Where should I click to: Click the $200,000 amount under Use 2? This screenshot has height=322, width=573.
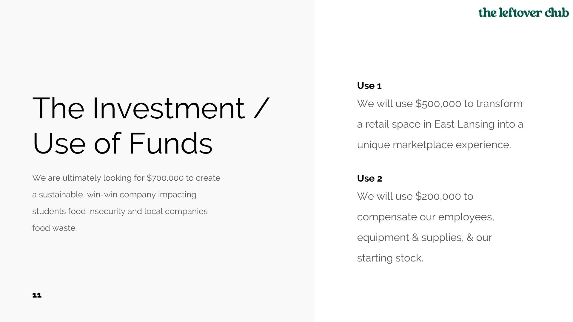(x=438, y=196)
